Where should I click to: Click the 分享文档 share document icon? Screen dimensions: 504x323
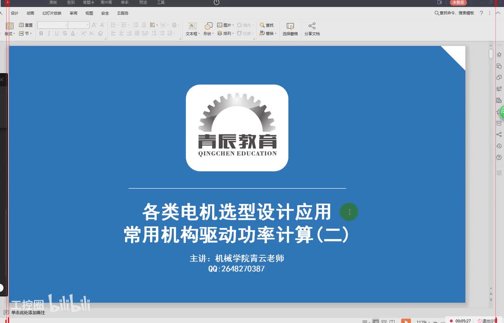tap(312, 29)
